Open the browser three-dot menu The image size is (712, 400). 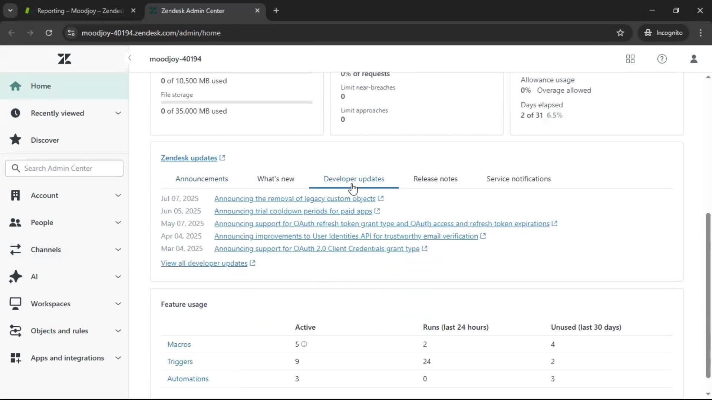pos(701,33)
